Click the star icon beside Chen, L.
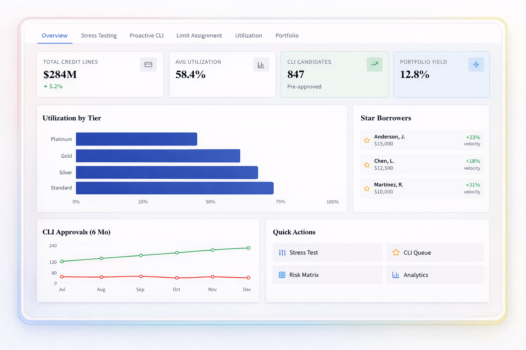 [x=367, y=165]
